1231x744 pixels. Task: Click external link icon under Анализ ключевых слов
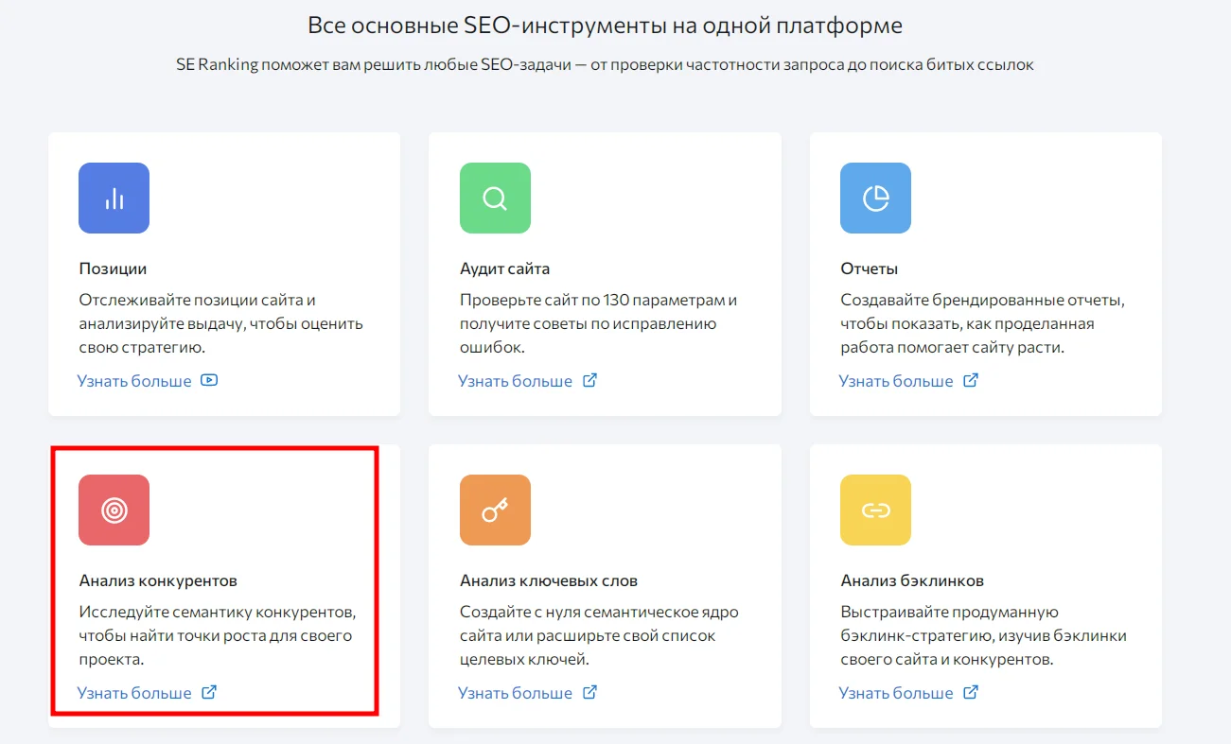589,693
